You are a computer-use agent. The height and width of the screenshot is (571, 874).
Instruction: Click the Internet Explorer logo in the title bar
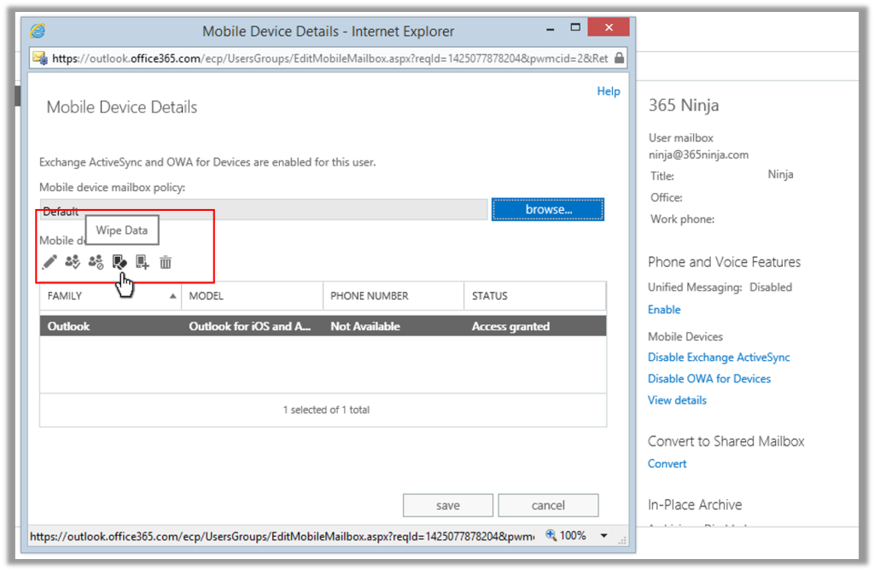click(36, 30)
